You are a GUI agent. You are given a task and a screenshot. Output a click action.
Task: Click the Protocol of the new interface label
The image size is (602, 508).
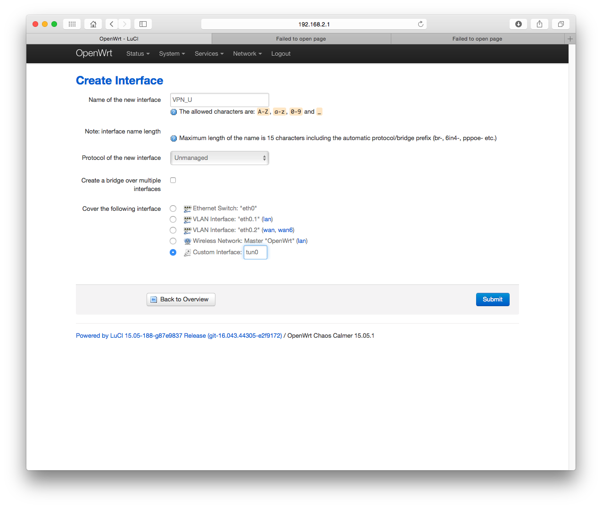tap(122, 158)
